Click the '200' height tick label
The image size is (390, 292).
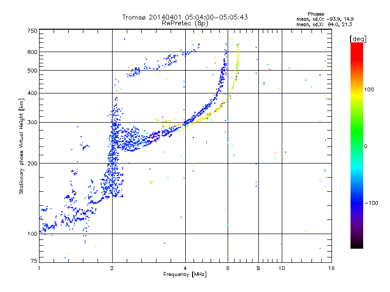coord(32,164)
